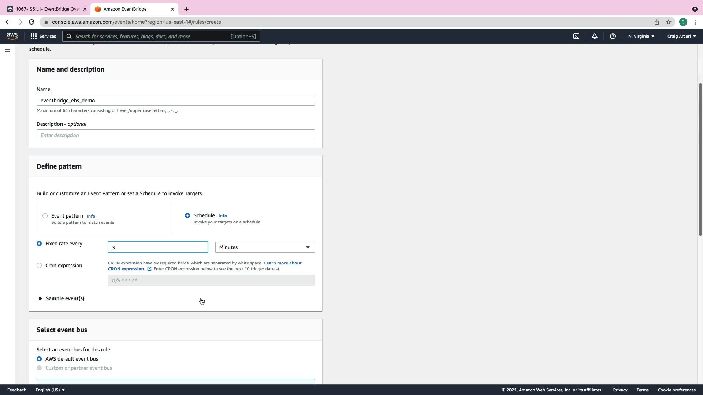Viewport: 703px width, 395px height.
Task: Open the left navigation hamburger menu
Action: click(7, 51)
